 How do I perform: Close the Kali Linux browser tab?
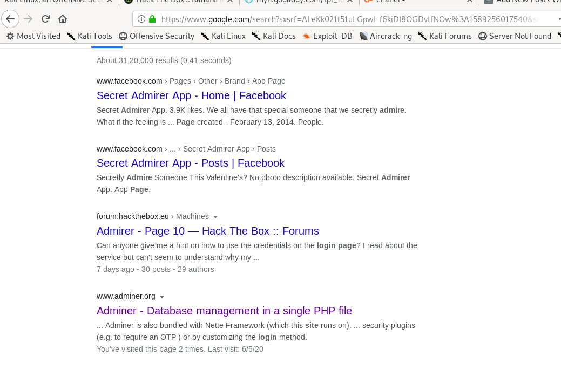click(x=109, y=2)
